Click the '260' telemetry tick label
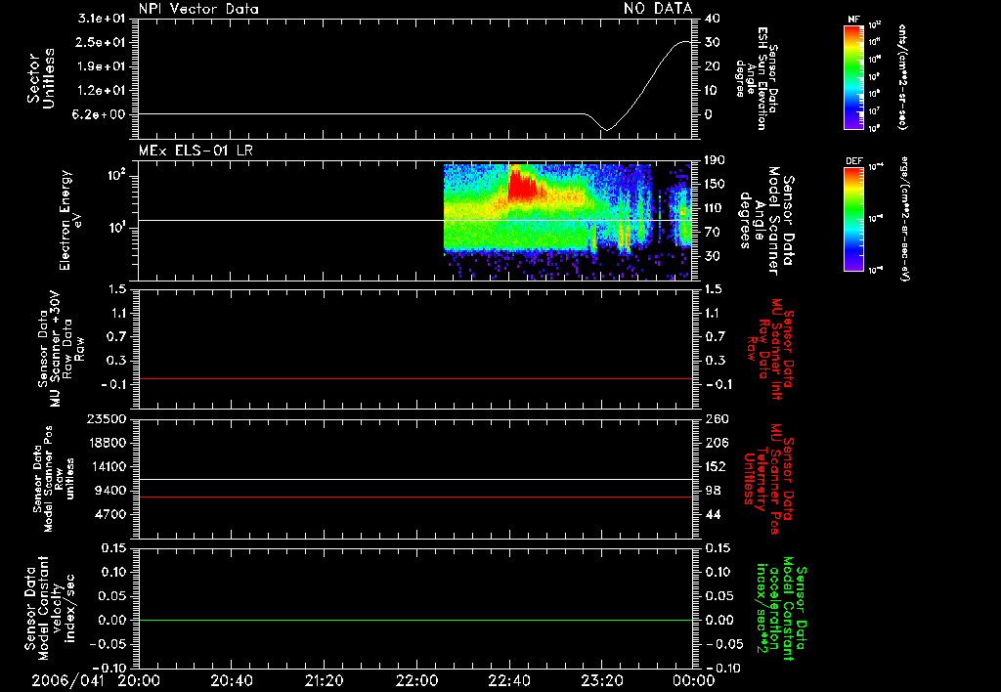The height and width of the screenshot is (692, 1001). pos(717,418)
